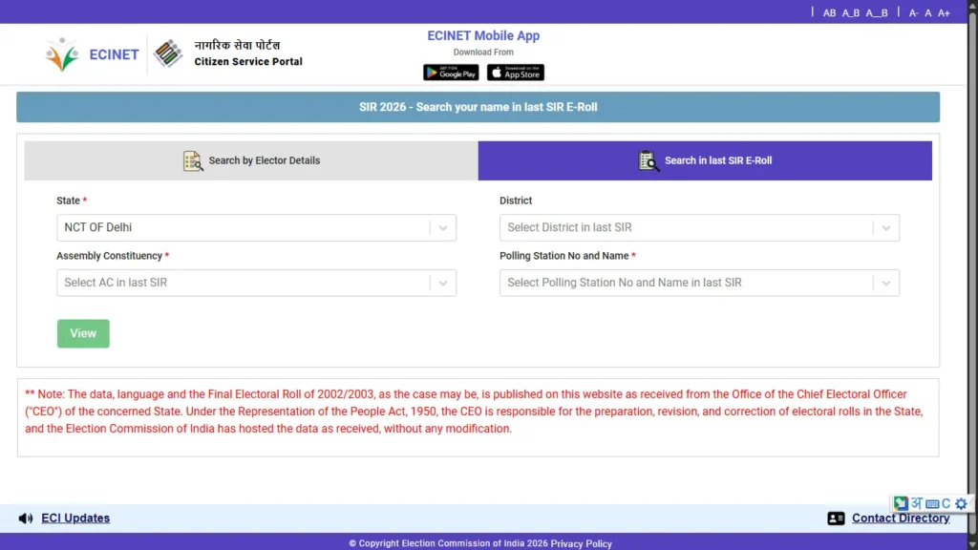Click the red Note disclaimer text

click(474, 411)
